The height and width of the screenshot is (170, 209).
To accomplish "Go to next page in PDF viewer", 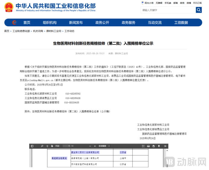I will (52, 146).
